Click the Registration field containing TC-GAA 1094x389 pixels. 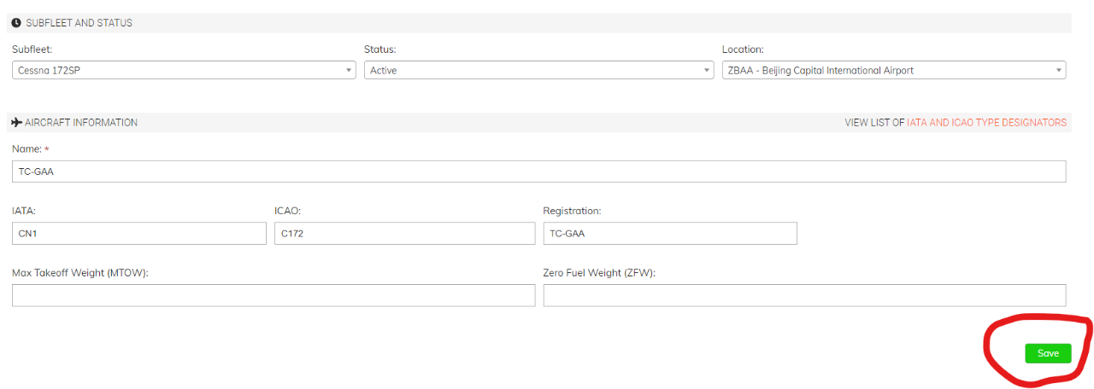[670, 233]
